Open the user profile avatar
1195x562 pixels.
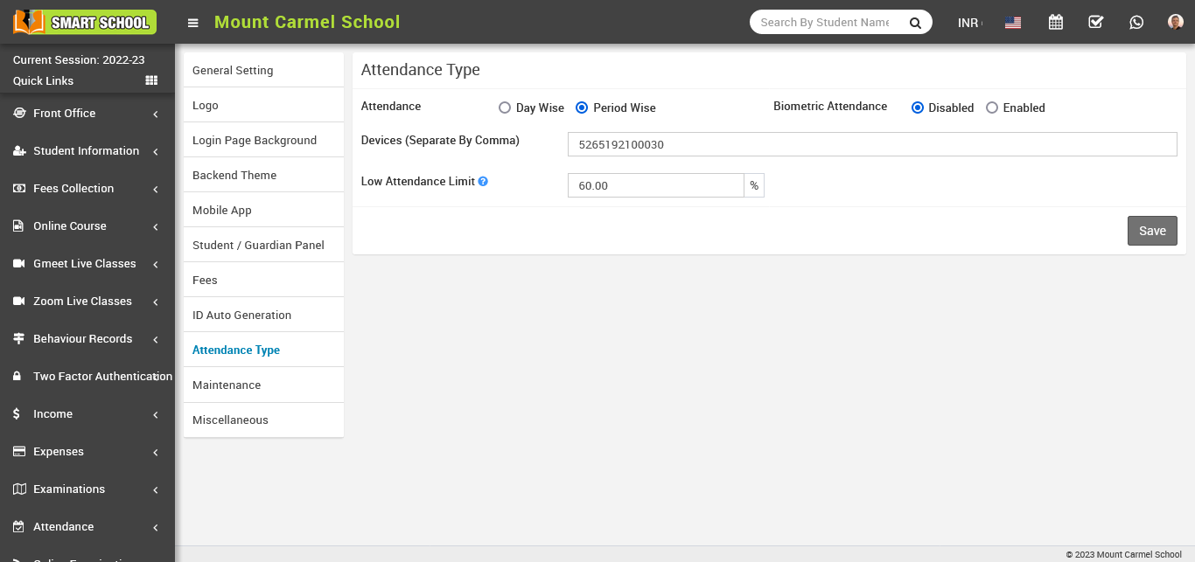click(x=1175, y=23)
